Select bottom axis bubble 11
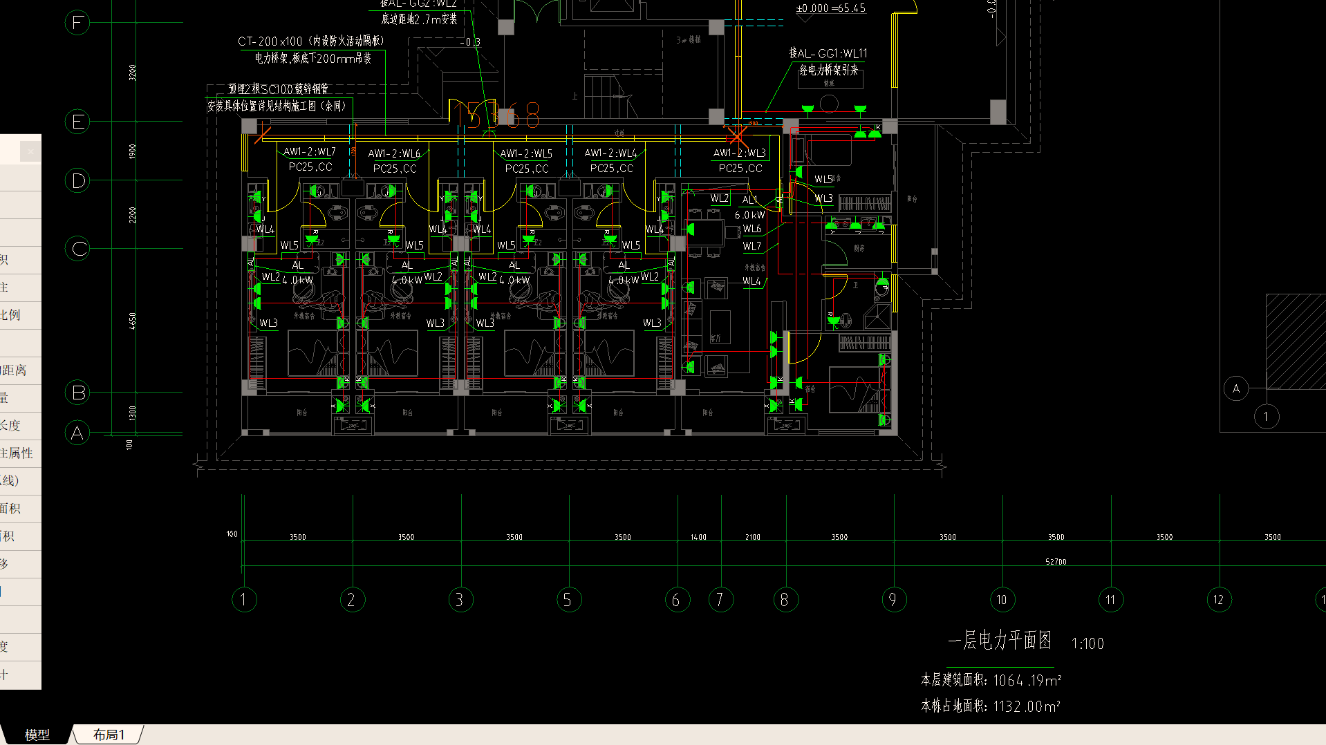 1111,599
